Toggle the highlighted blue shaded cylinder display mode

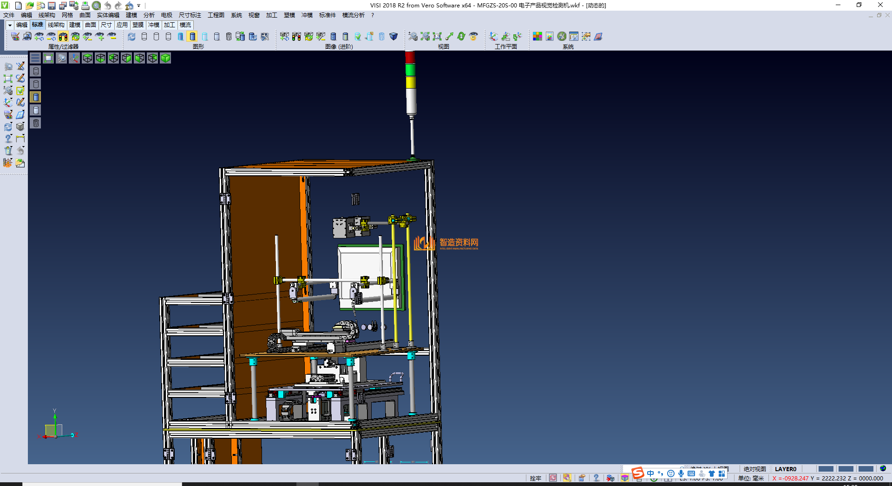(193, 37)
